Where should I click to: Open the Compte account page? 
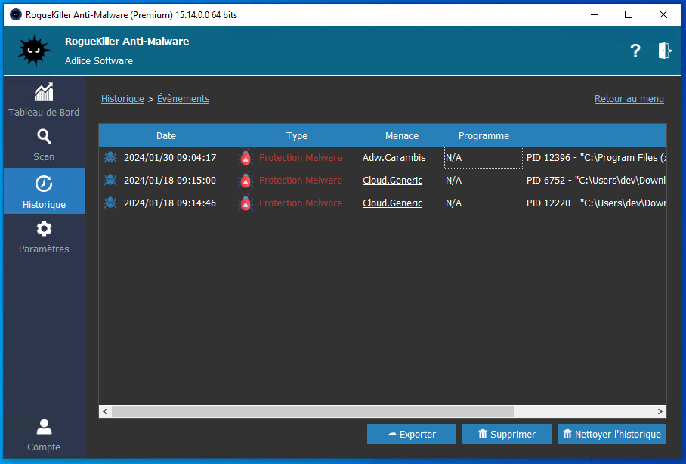pyautogui.click(x=44, y=435)
